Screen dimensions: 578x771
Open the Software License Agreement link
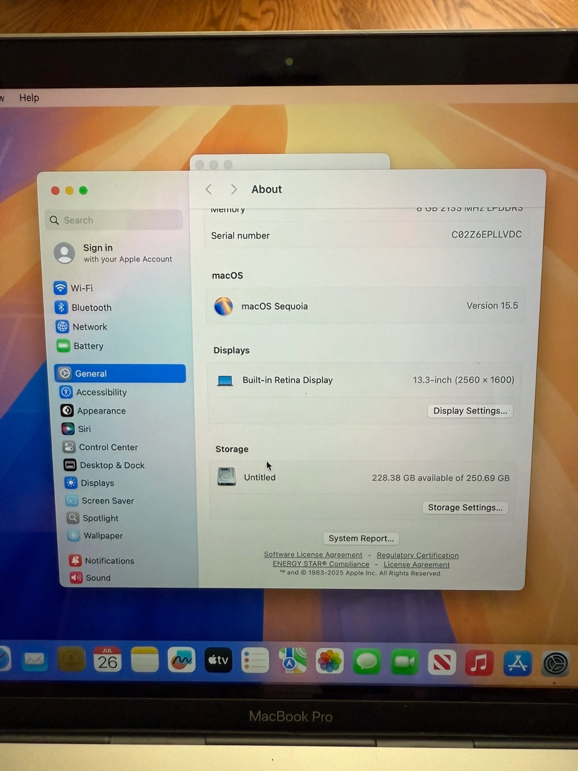click(x=313, y=555)
